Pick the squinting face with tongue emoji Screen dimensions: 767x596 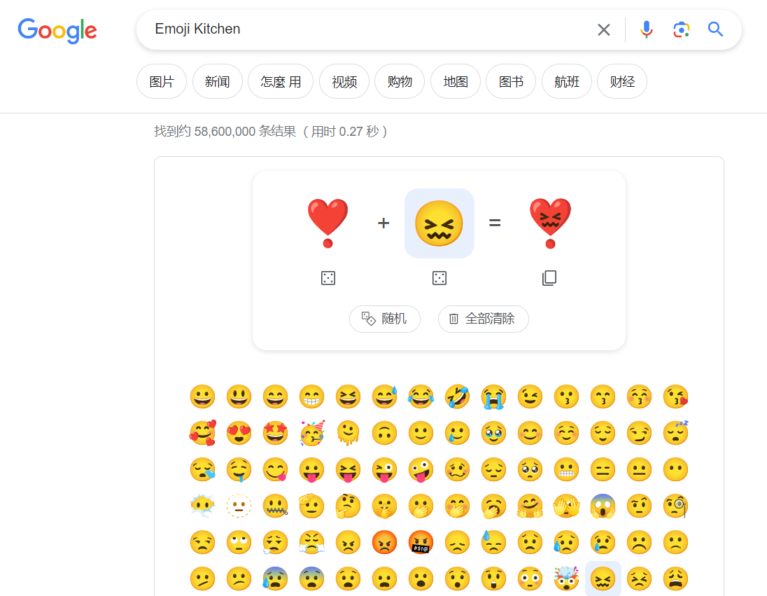348,470
